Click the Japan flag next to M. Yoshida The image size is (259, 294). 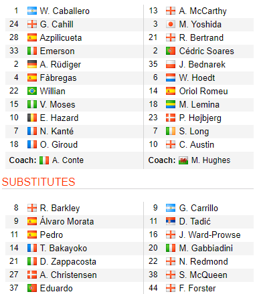tap(171, 24)
